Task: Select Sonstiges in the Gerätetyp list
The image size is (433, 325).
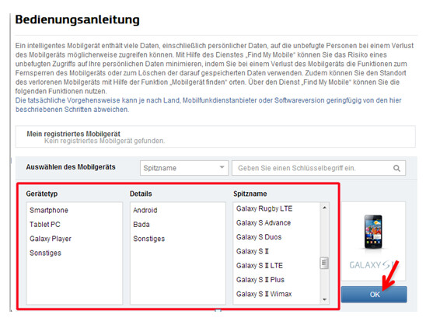Action: point(45,253)
